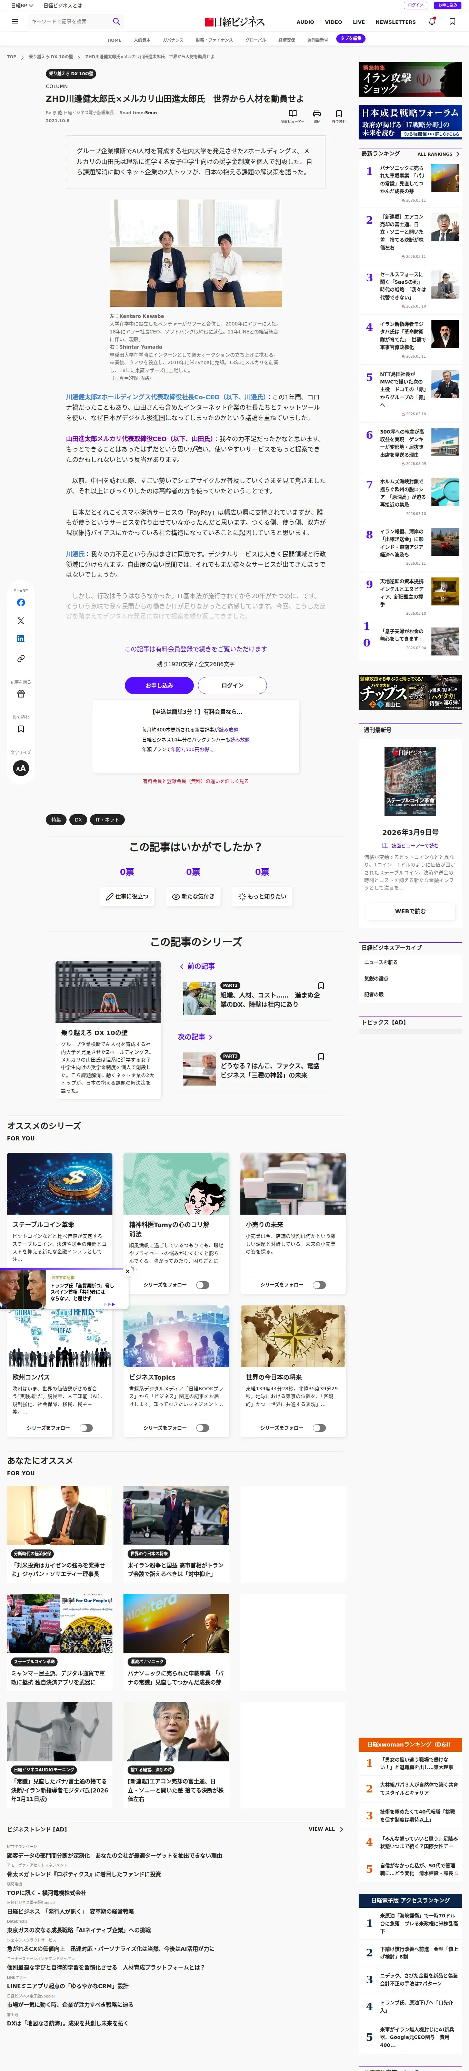Click the search magnifier icon
Image resolution: width=469 pixels, height=2071 pixels.
[117, 22]
